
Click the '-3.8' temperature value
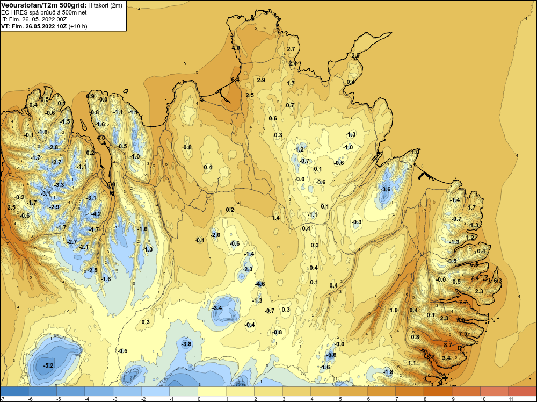pos(186,344)
